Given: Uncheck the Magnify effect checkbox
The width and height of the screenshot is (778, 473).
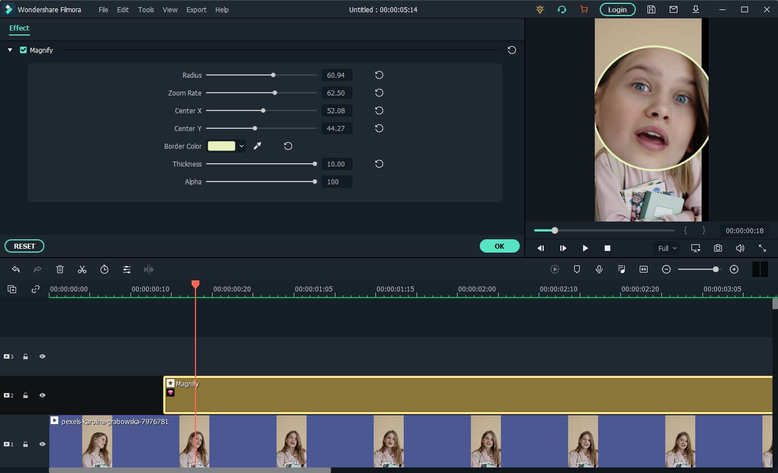Looking at the screenshot, I should coord(23,50).
